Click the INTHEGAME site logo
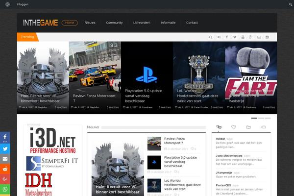 pos(41,23)
